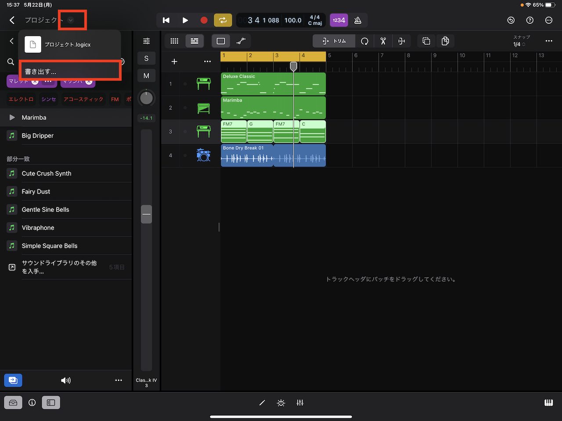The height and width of the screenshot is (421, 562).
Task: Open the project name dropdown chevron
Action: [71, 20]
